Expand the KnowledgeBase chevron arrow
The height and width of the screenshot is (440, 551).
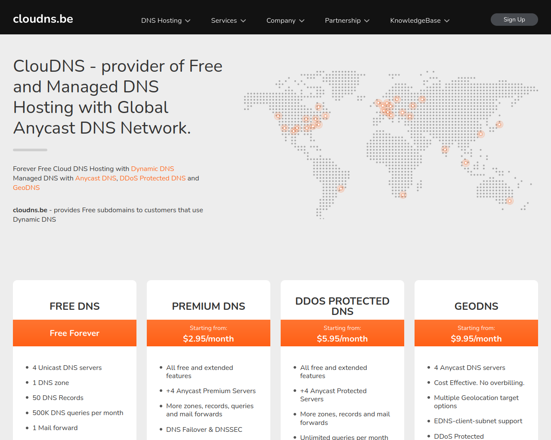[447, 21]
